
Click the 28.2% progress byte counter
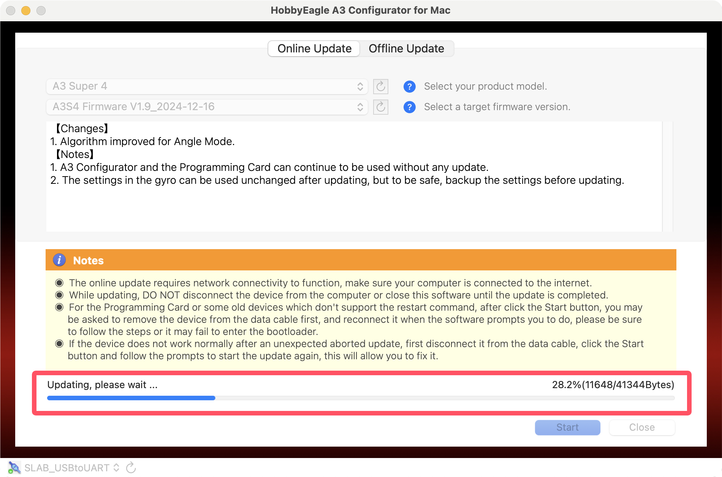tap(613, 385)
